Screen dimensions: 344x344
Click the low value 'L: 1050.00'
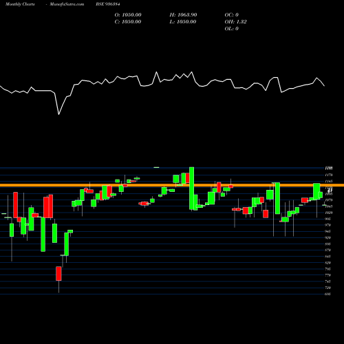click(x=183, y=22)
